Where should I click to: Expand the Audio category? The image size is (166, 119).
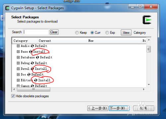18,46
